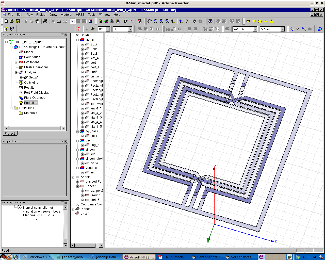This screenshot has width=325, height=260.
Task: Click the Print icon in toolbar
Action: click(45, 21)
